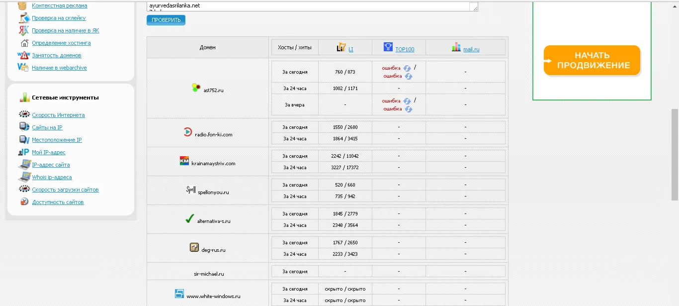Click the radio.fon-ki.com domain name
Image resolution: width=679 pixels, height=306 pixels.
214,135
